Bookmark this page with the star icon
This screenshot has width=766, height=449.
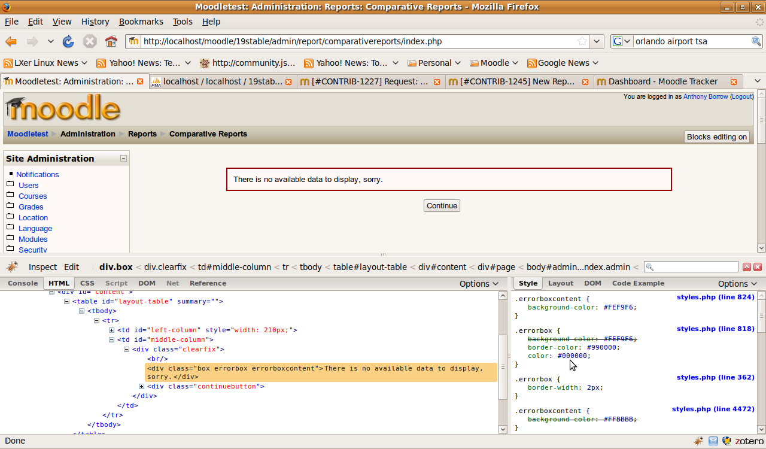point(582,41)
